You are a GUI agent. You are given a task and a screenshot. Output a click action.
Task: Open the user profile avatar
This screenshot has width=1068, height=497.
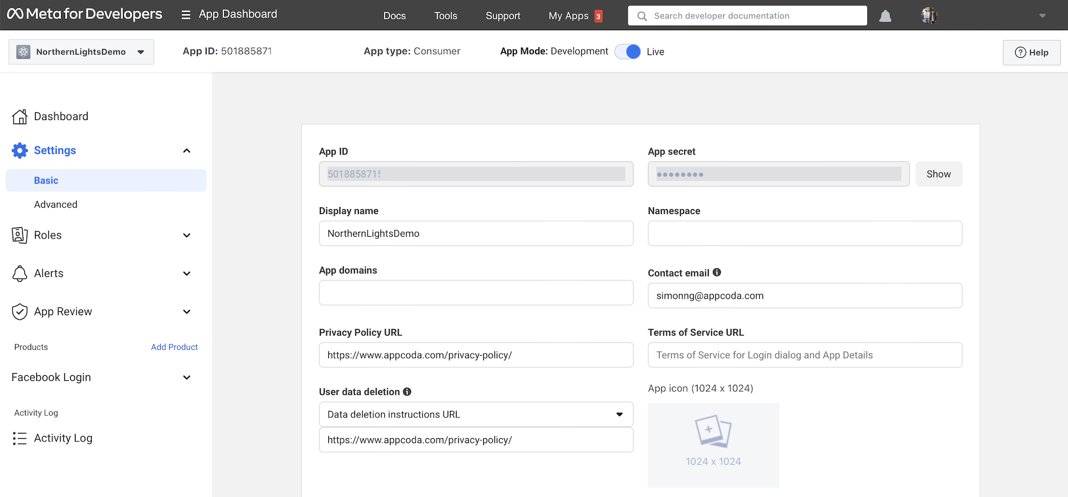click(929, 16)
